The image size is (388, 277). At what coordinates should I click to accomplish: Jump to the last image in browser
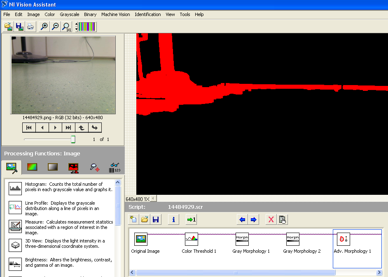[68, 128]
